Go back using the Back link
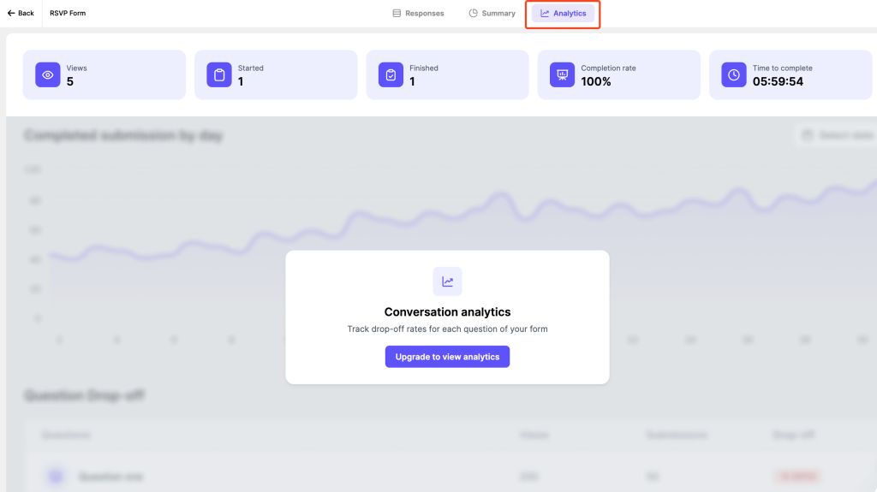 (21, 13)
